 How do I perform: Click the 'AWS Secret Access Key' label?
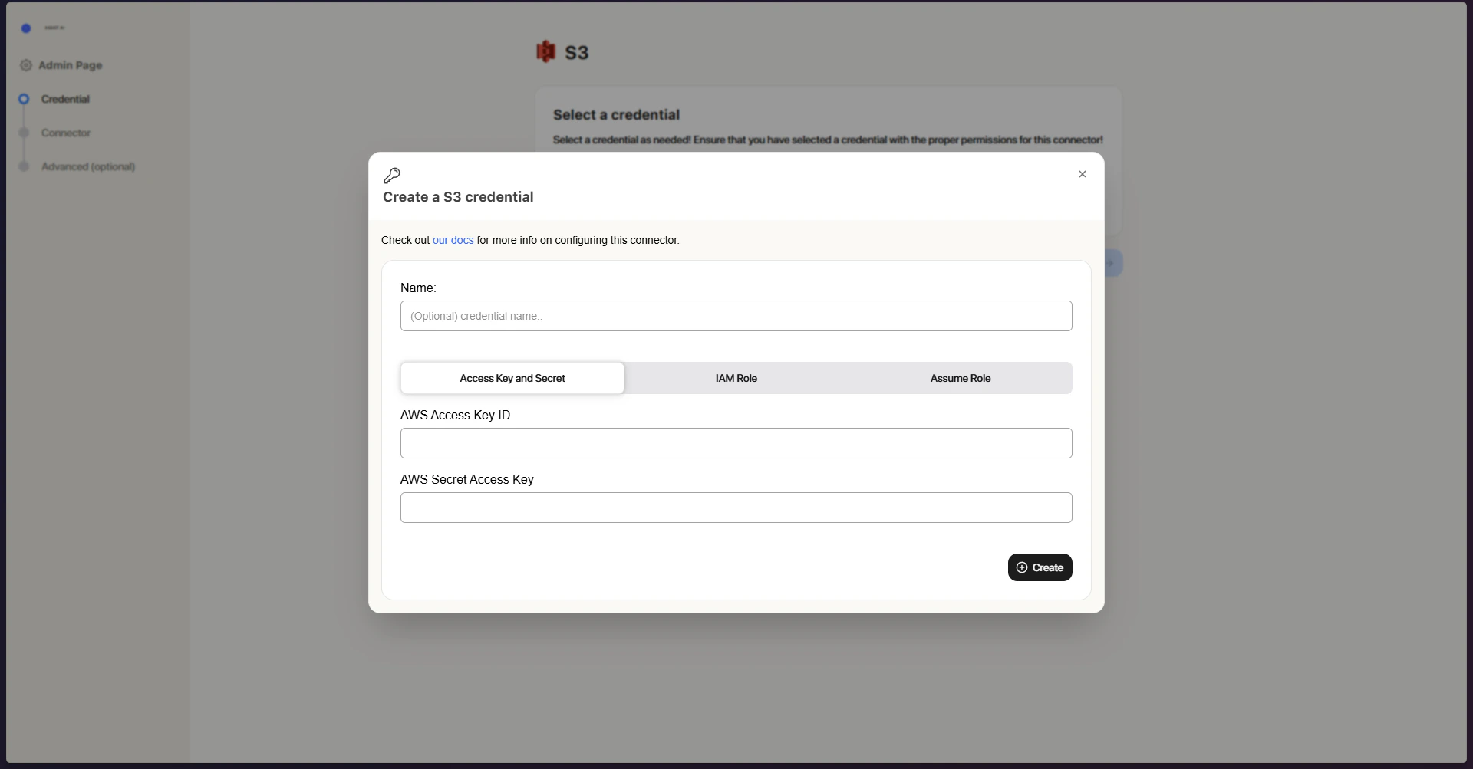point(466,479)
